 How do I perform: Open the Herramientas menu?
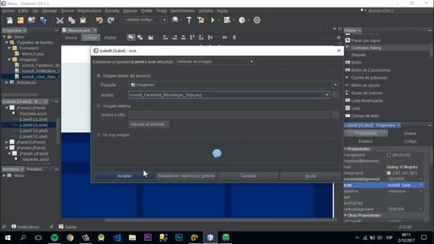pos(182,11)
